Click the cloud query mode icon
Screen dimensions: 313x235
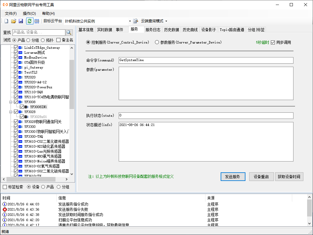(136, 21)
